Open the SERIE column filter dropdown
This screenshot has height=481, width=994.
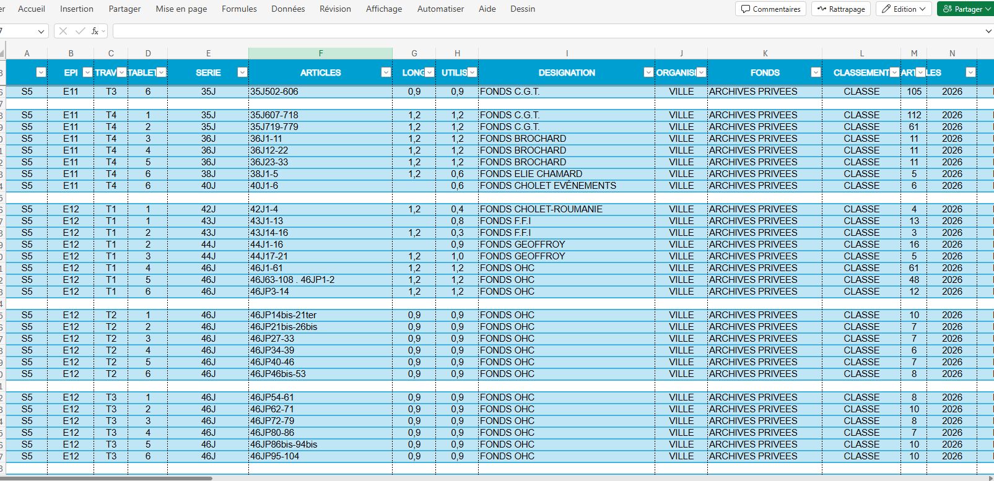point(242,72)
